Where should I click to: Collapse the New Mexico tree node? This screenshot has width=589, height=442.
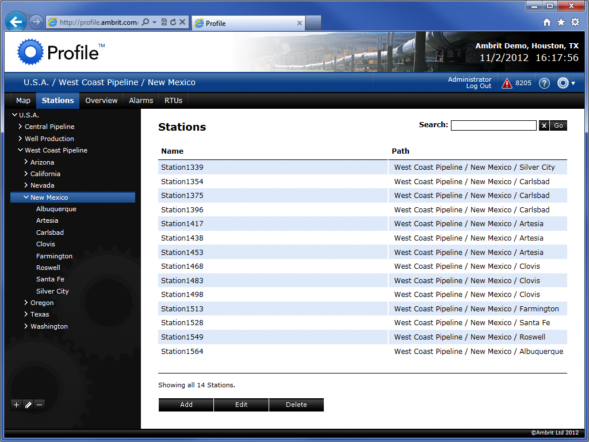pos(26,197)
